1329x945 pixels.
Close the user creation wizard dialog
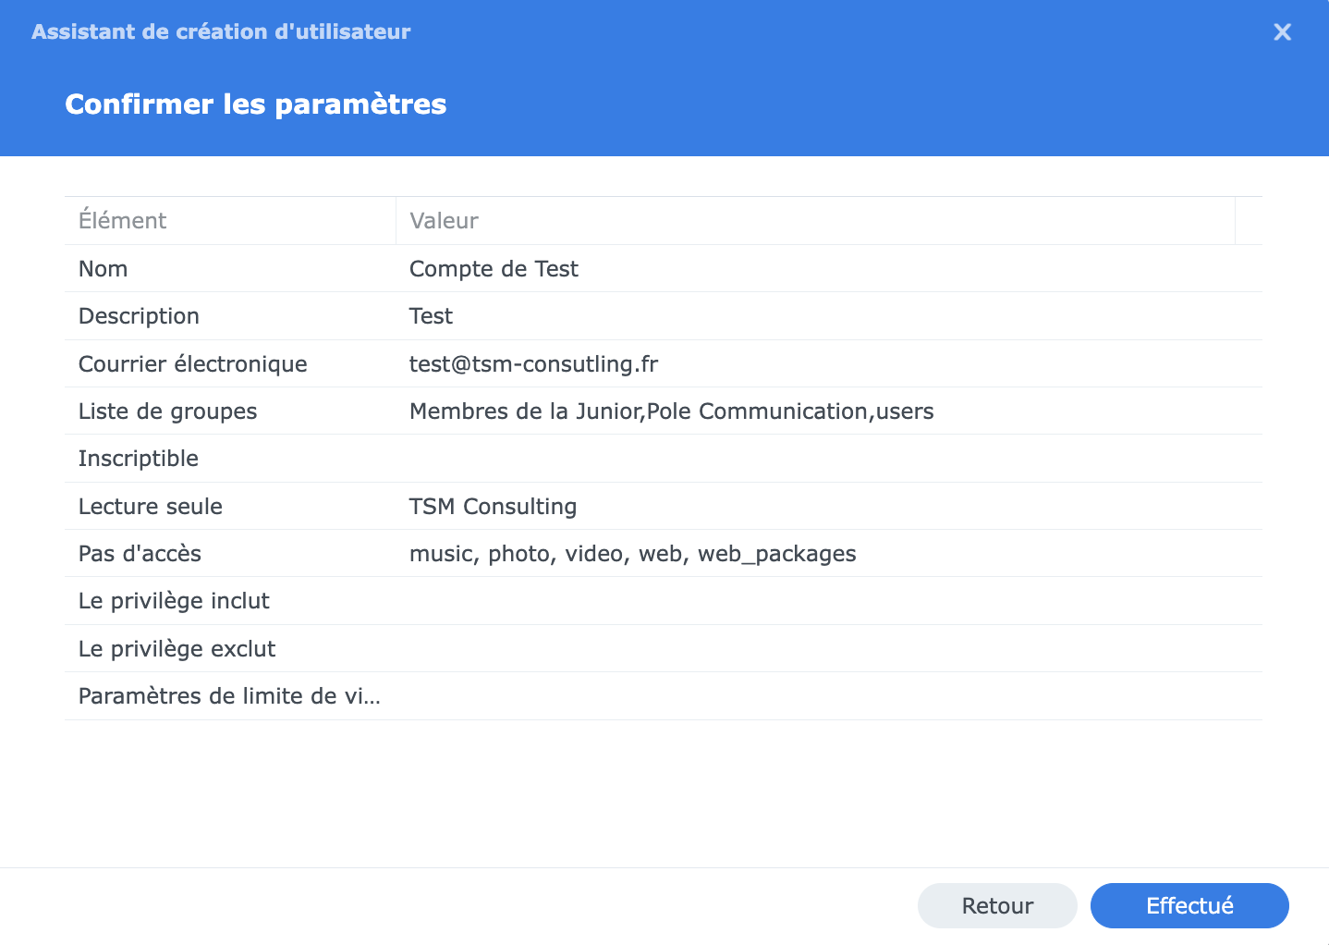(1282, 32)
